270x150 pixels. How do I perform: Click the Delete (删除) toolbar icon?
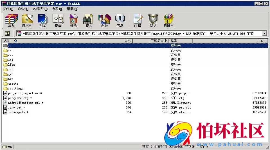point(73,20)
